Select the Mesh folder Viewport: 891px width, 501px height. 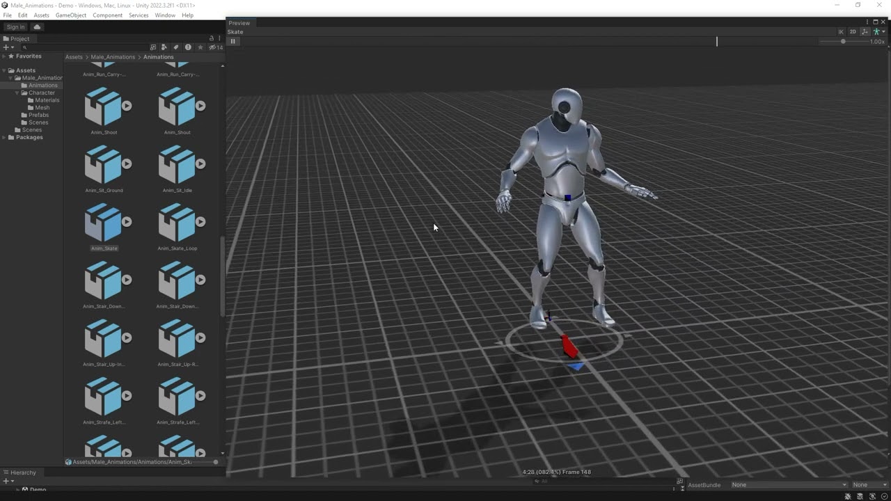pos(38,108)
